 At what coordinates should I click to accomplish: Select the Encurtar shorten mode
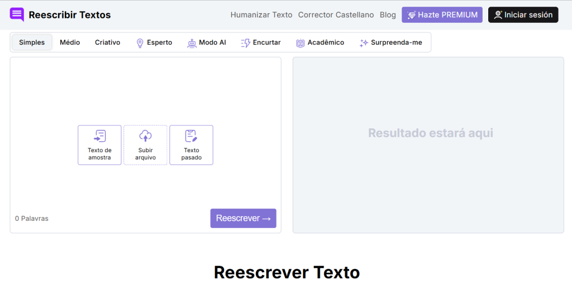coord(260,42)
